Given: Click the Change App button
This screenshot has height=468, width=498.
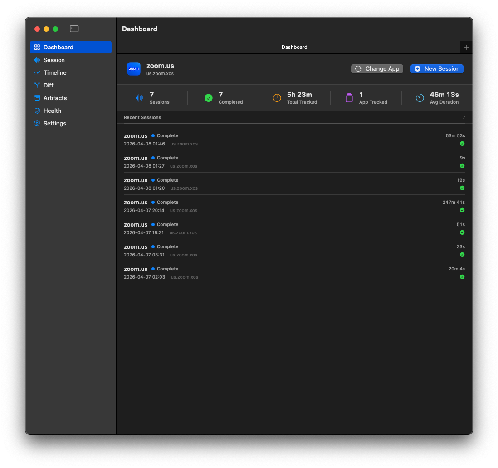Looking at the screenshot, I should click(377, 68).
